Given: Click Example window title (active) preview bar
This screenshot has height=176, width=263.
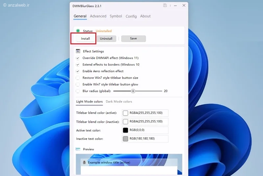Looking at the screenshot, I should (129, 162).
